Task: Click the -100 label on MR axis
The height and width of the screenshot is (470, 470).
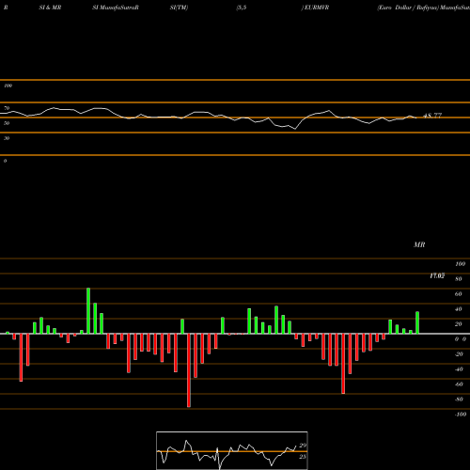Action: [x=461, y=415]
